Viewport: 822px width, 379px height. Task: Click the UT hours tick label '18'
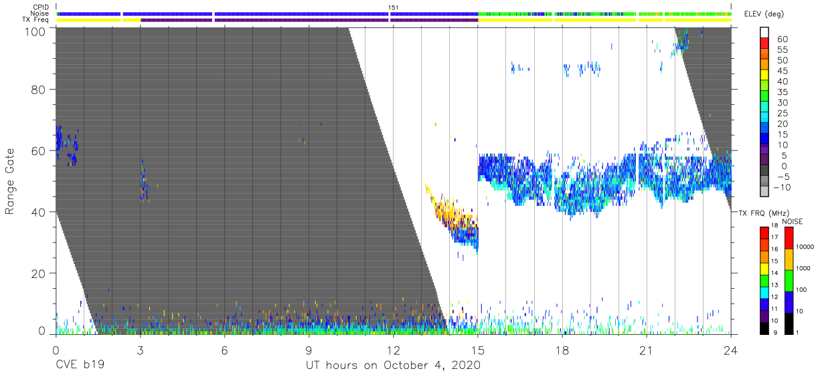click(x=562, y=350)
